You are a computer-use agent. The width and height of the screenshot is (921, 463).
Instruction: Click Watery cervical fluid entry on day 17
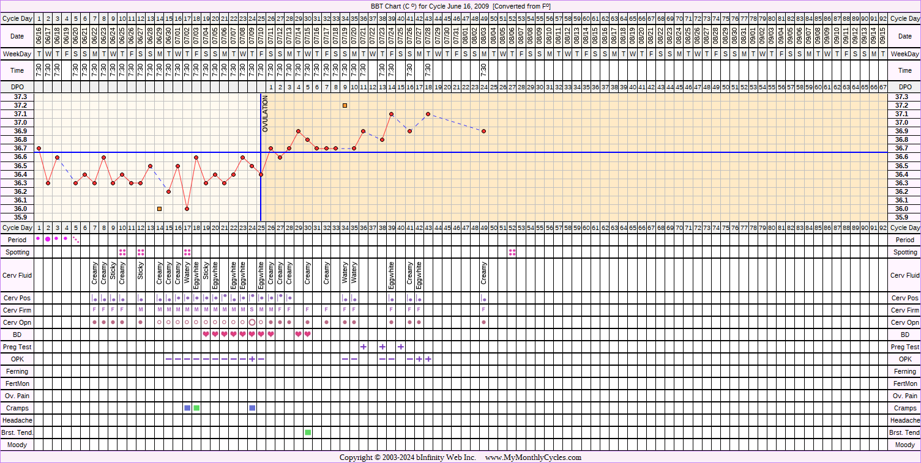point(187,275)
